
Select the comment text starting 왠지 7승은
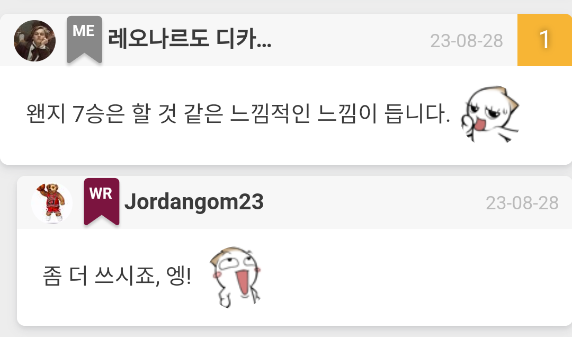click(x=238, y=113)
